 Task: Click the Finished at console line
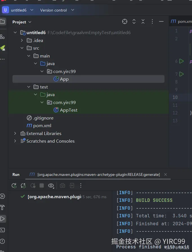click(154, 224)
